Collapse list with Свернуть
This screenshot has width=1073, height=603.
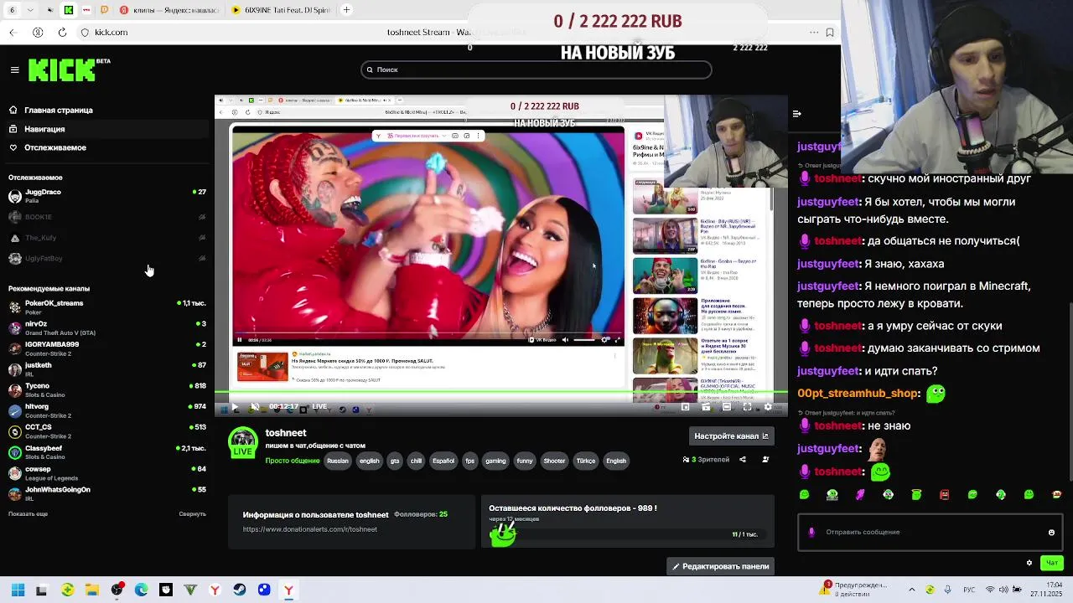(192, 513)
